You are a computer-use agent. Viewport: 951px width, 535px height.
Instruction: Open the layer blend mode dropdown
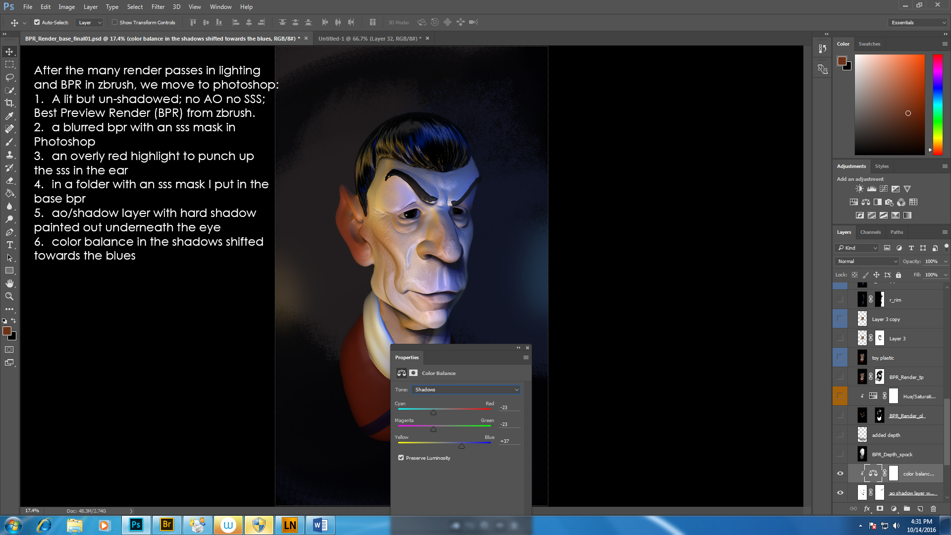[x=867, y=262]
